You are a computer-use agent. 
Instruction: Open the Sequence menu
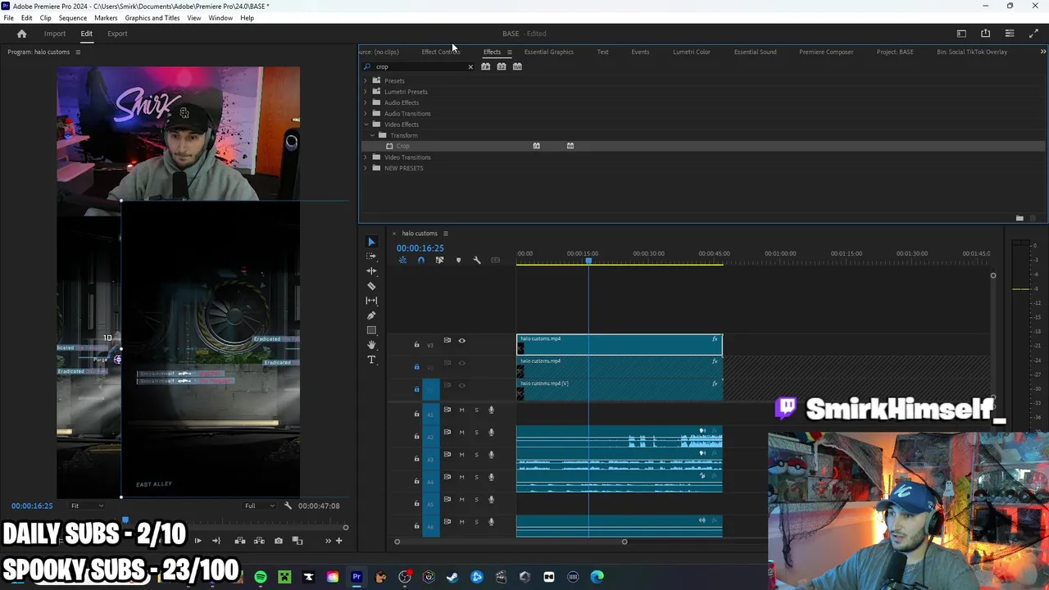[72, 18]
